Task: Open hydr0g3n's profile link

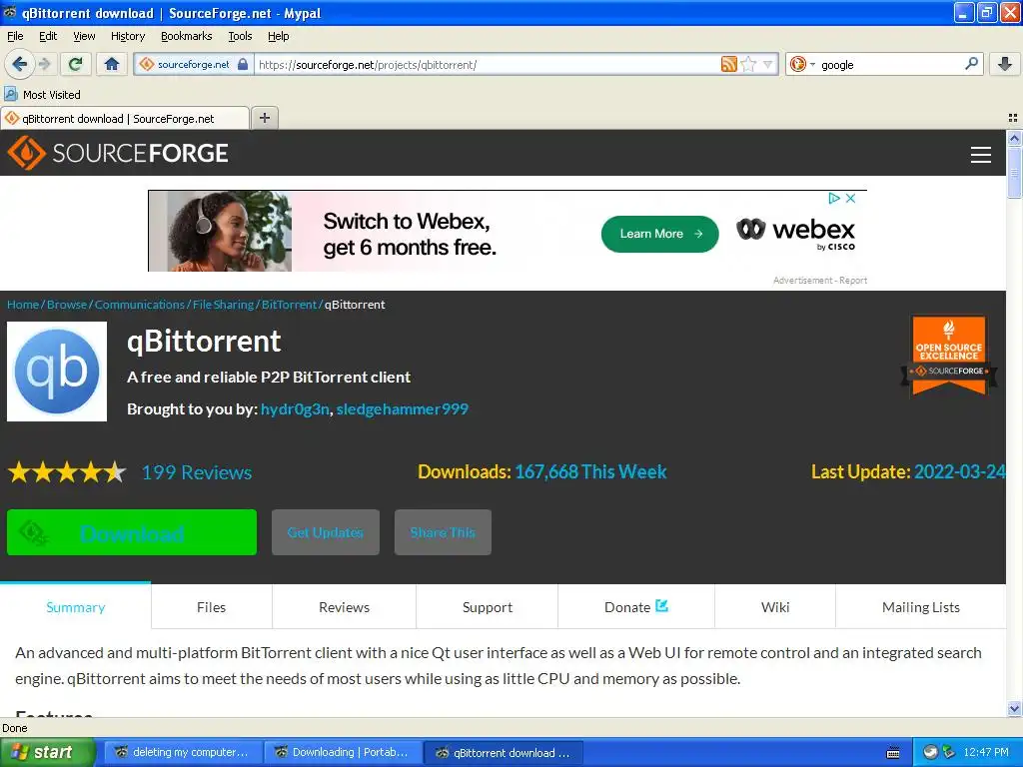Action: 295,408
